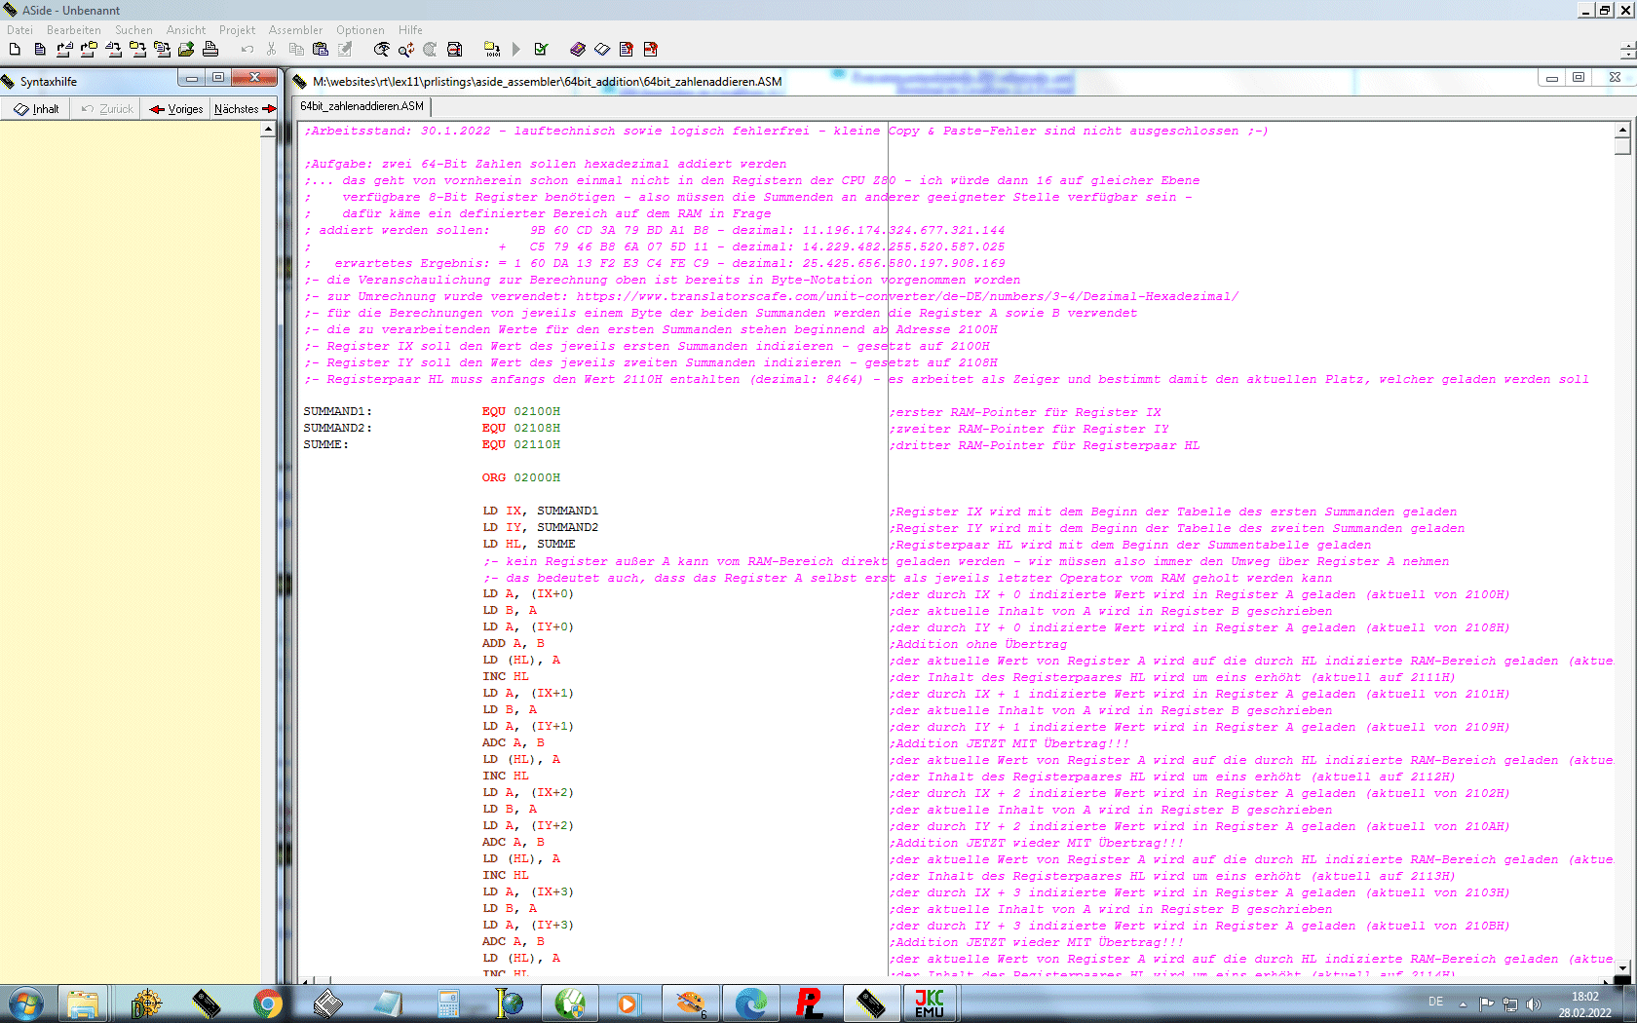Open Windows Explorer from the taskbar
The image size is (1637, 1023).
coord(83,1004)
